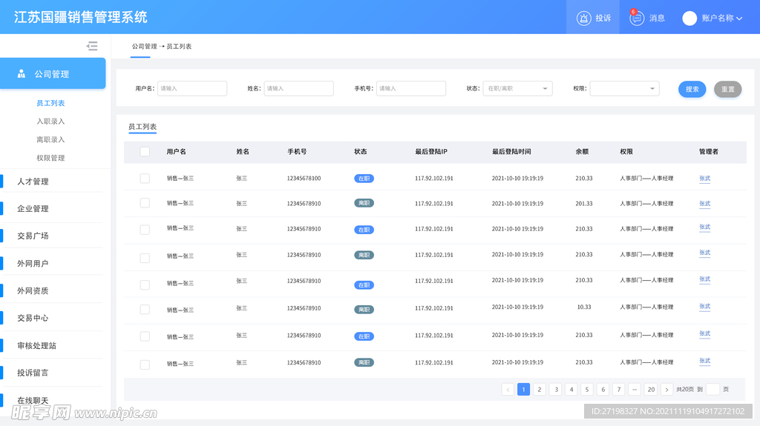Tick checkbox for row with balance 10.33

coord(145,310)
